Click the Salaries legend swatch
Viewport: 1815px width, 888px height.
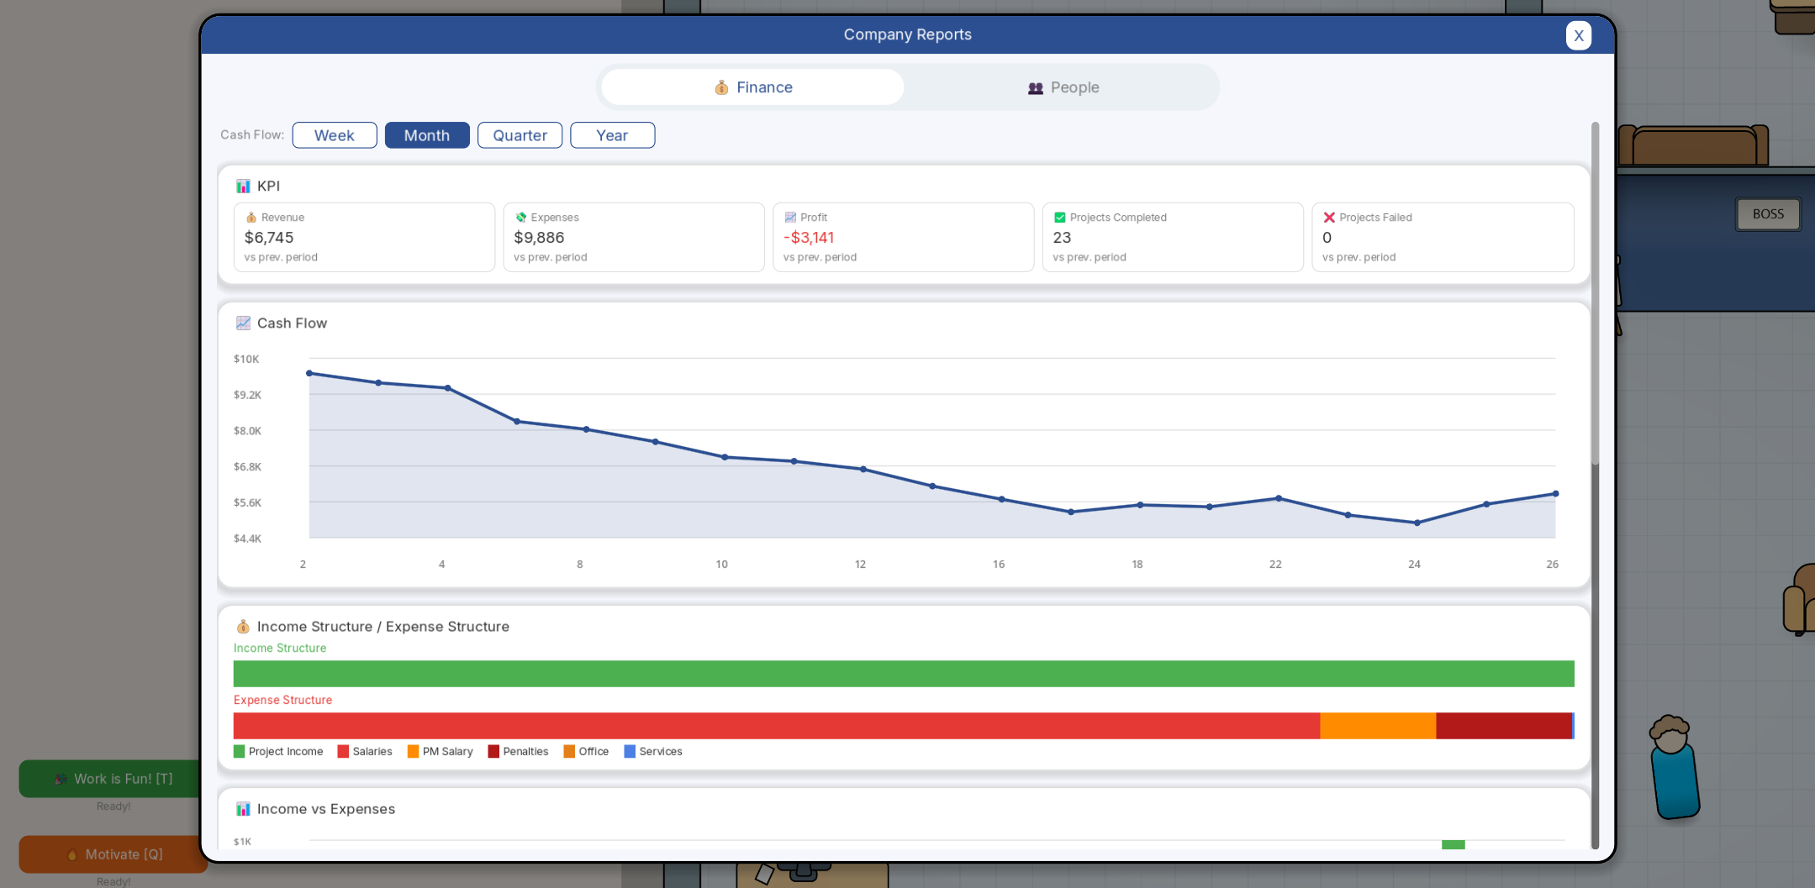(343, 751)
